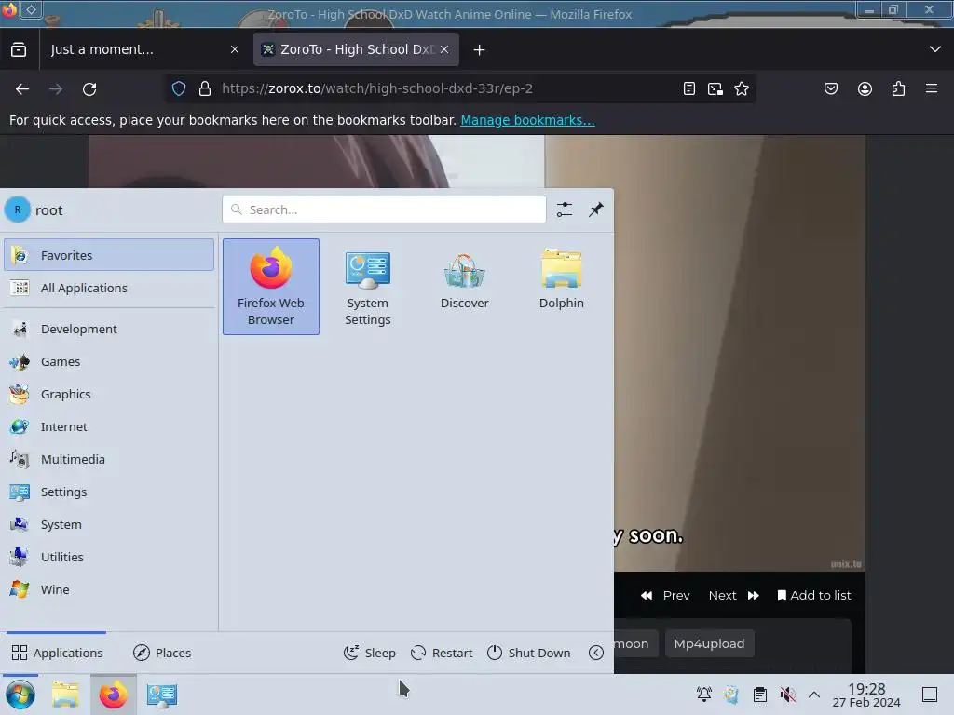Open Firefox account icon
The height and width of the screenshot is (715, 954).
click(865, 88)
